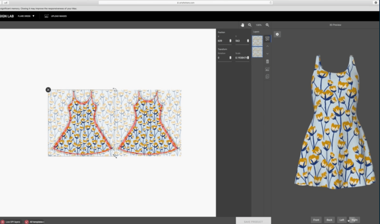Delete selected layer with trash icon

pyautogui.click(x=267, y=61)
